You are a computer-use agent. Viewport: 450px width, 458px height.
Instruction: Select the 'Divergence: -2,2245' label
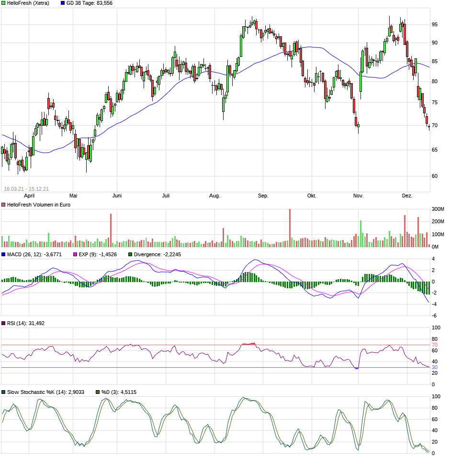click(x=157, y=254)
